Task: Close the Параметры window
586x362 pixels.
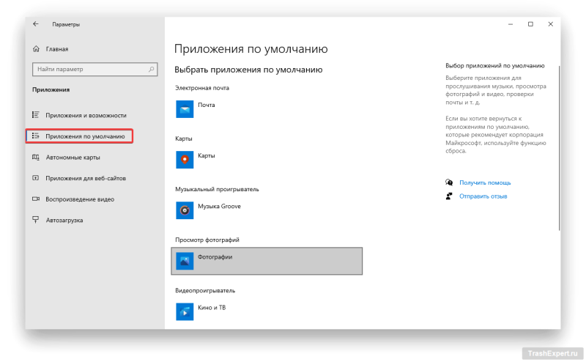Action: tap(550, 24)
